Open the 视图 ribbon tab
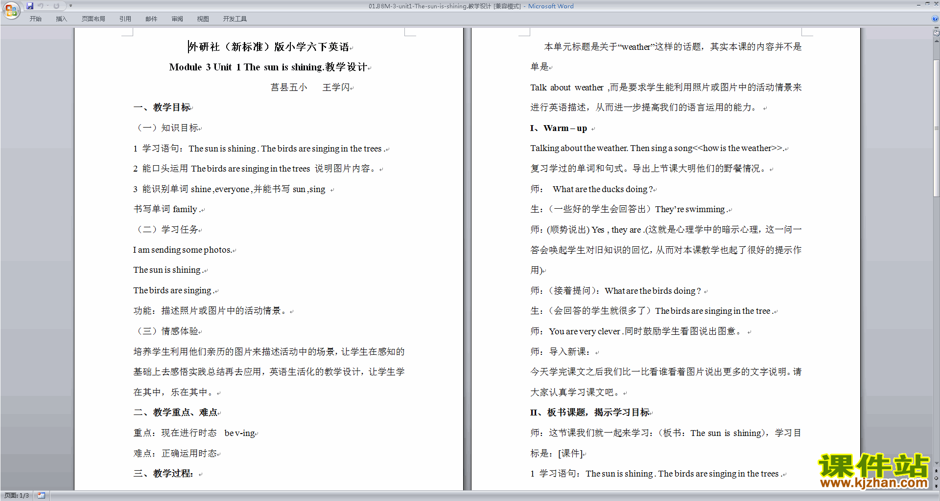The image size is (940, 501). point(203,19)
